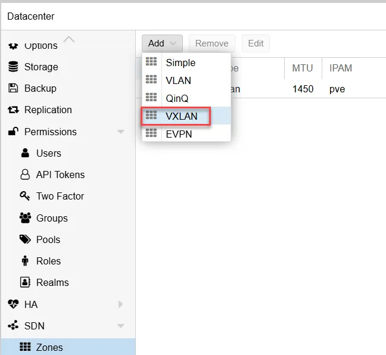The width and height of the screenshot is (386, 355).
Task: Click the HA heartbeat icon
Action: point(13,304)
